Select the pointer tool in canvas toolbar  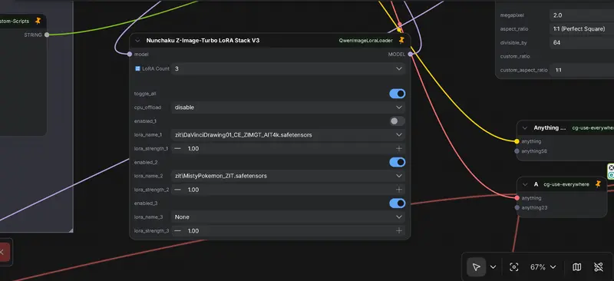tap(476, 267)
